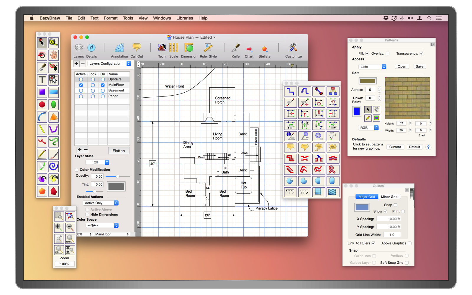The height and width of the screenshot is (295, 472).
Task: Switch to the Major Grid tab
Action: pos(367,197)
